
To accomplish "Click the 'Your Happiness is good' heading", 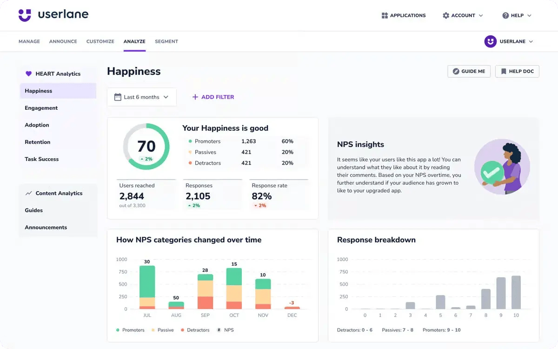I will coord(226,128).
